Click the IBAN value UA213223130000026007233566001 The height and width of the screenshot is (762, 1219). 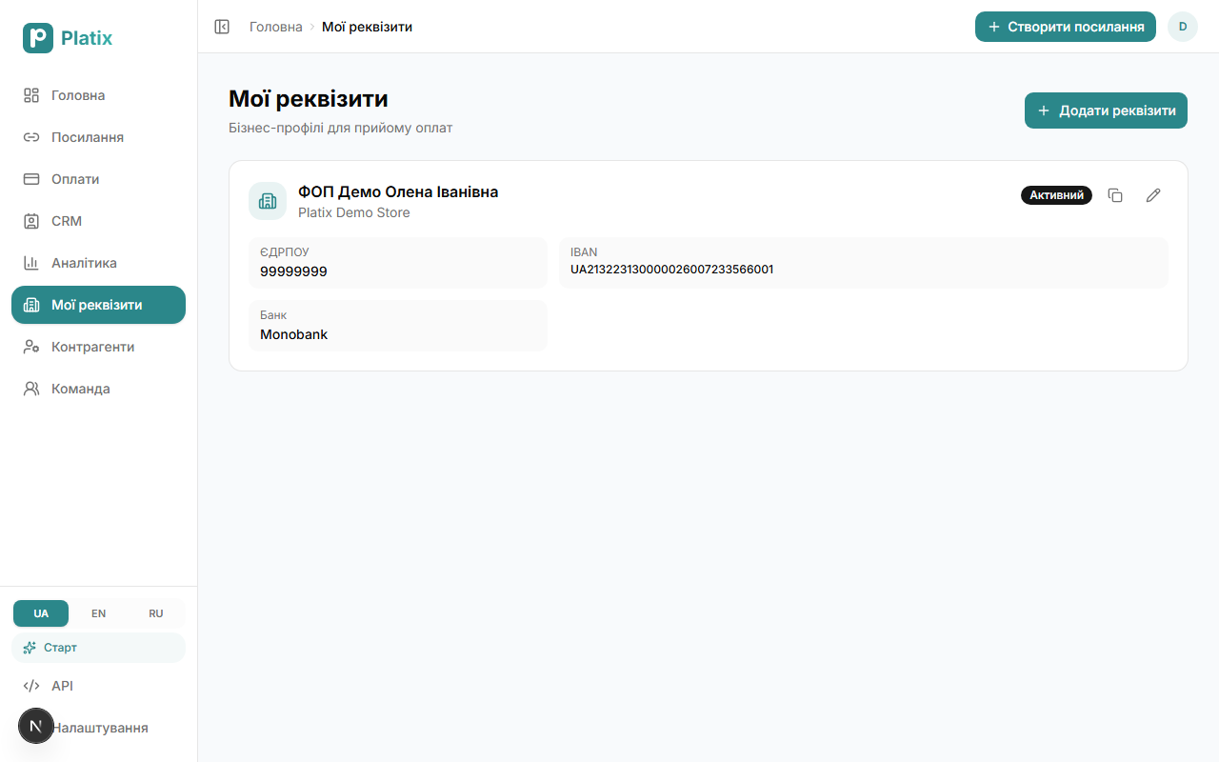point(672,270)
